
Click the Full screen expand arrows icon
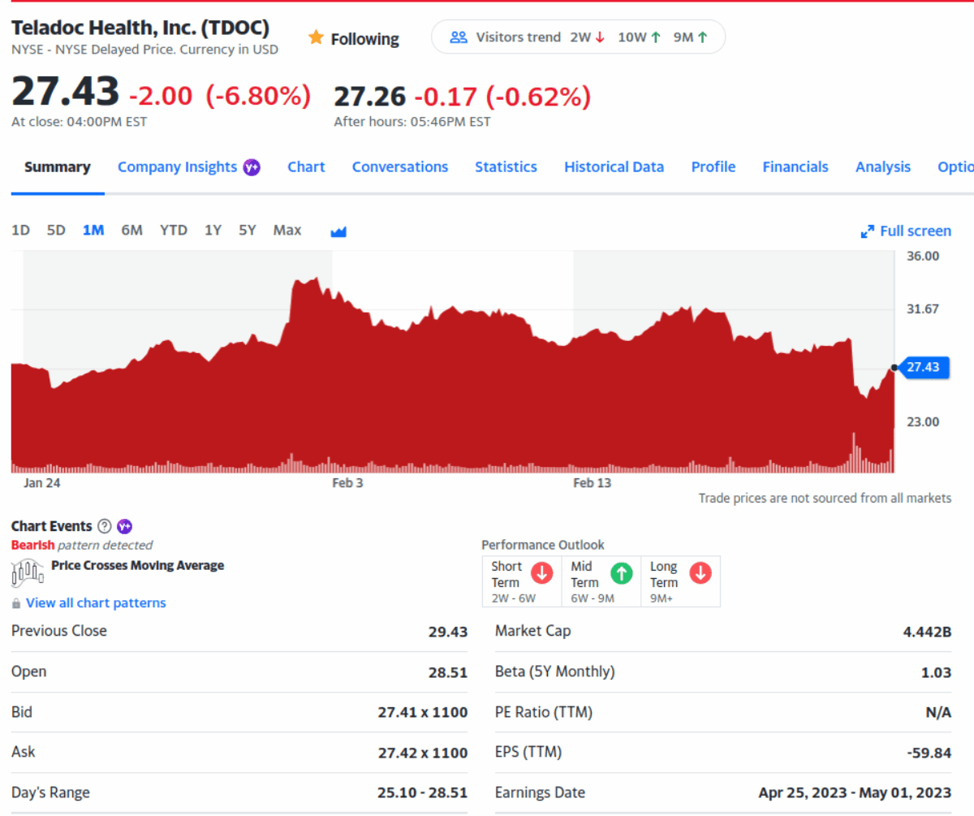[867, 231]
